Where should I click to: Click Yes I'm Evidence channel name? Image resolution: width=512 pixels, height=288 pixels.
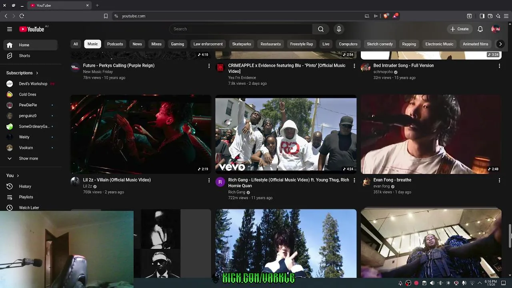(242, 78)
